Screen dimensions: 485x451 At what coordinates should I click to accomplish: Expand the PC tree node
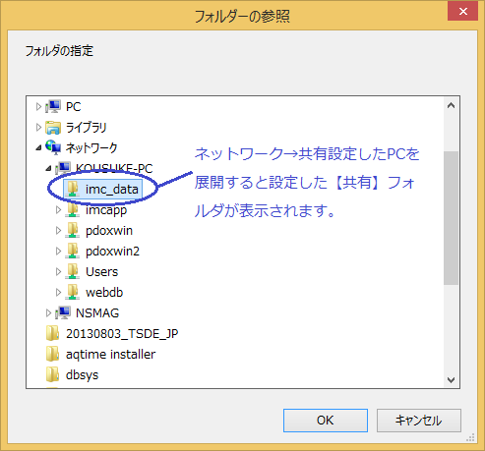click(x=38, y=107)
